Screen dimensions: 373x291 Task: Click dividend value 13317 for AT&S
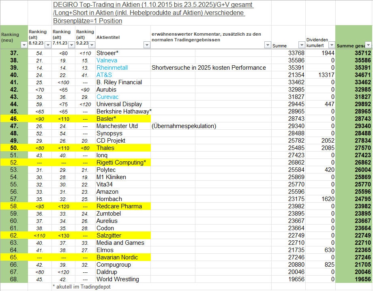[x=326, y=75]
